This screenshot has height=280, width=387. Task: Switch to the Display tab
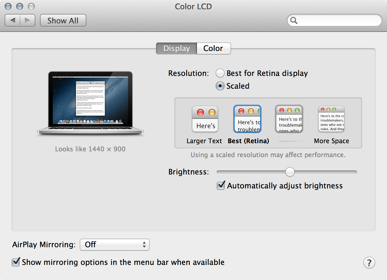coord(176,48)
